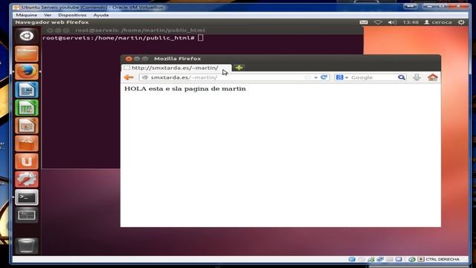
Task: Open the Trash in launcher
Action: click(27, 246)
